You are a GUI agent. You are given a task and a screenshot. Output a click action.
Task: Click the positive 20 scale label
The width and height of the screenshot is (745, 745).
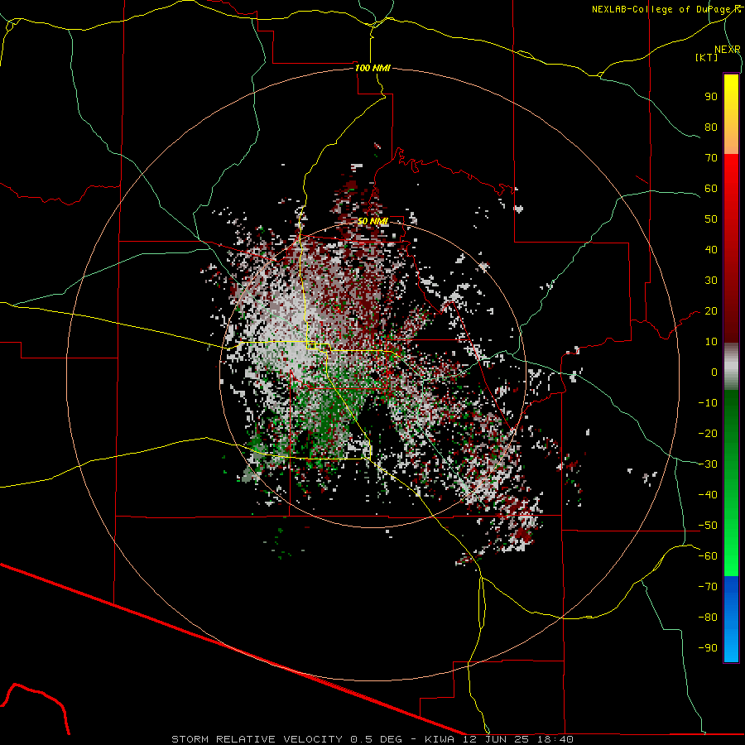[711, 310]
